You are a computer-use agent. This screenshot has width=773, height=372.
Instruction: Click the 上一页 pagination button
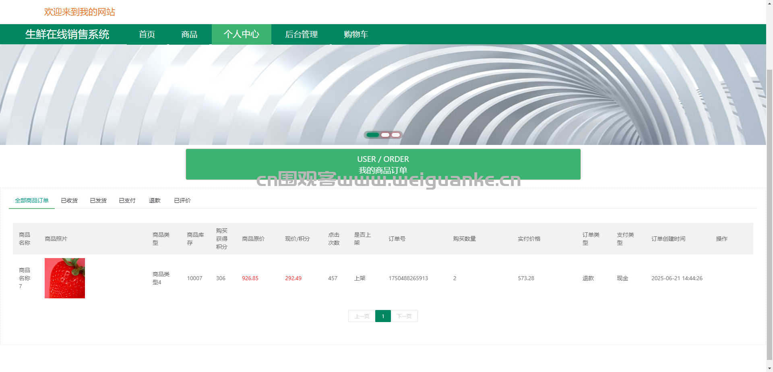(362, 316)
